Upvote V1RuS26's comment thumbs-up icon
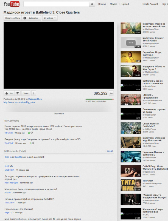The width and height of the screenshot is (168, 221). click(x=32, y=133)
